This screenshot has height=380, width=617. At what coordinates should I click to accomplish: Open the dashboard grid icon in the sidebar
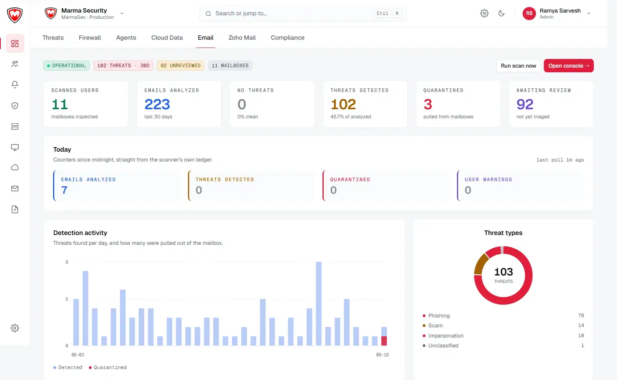(x=15, y=43)
